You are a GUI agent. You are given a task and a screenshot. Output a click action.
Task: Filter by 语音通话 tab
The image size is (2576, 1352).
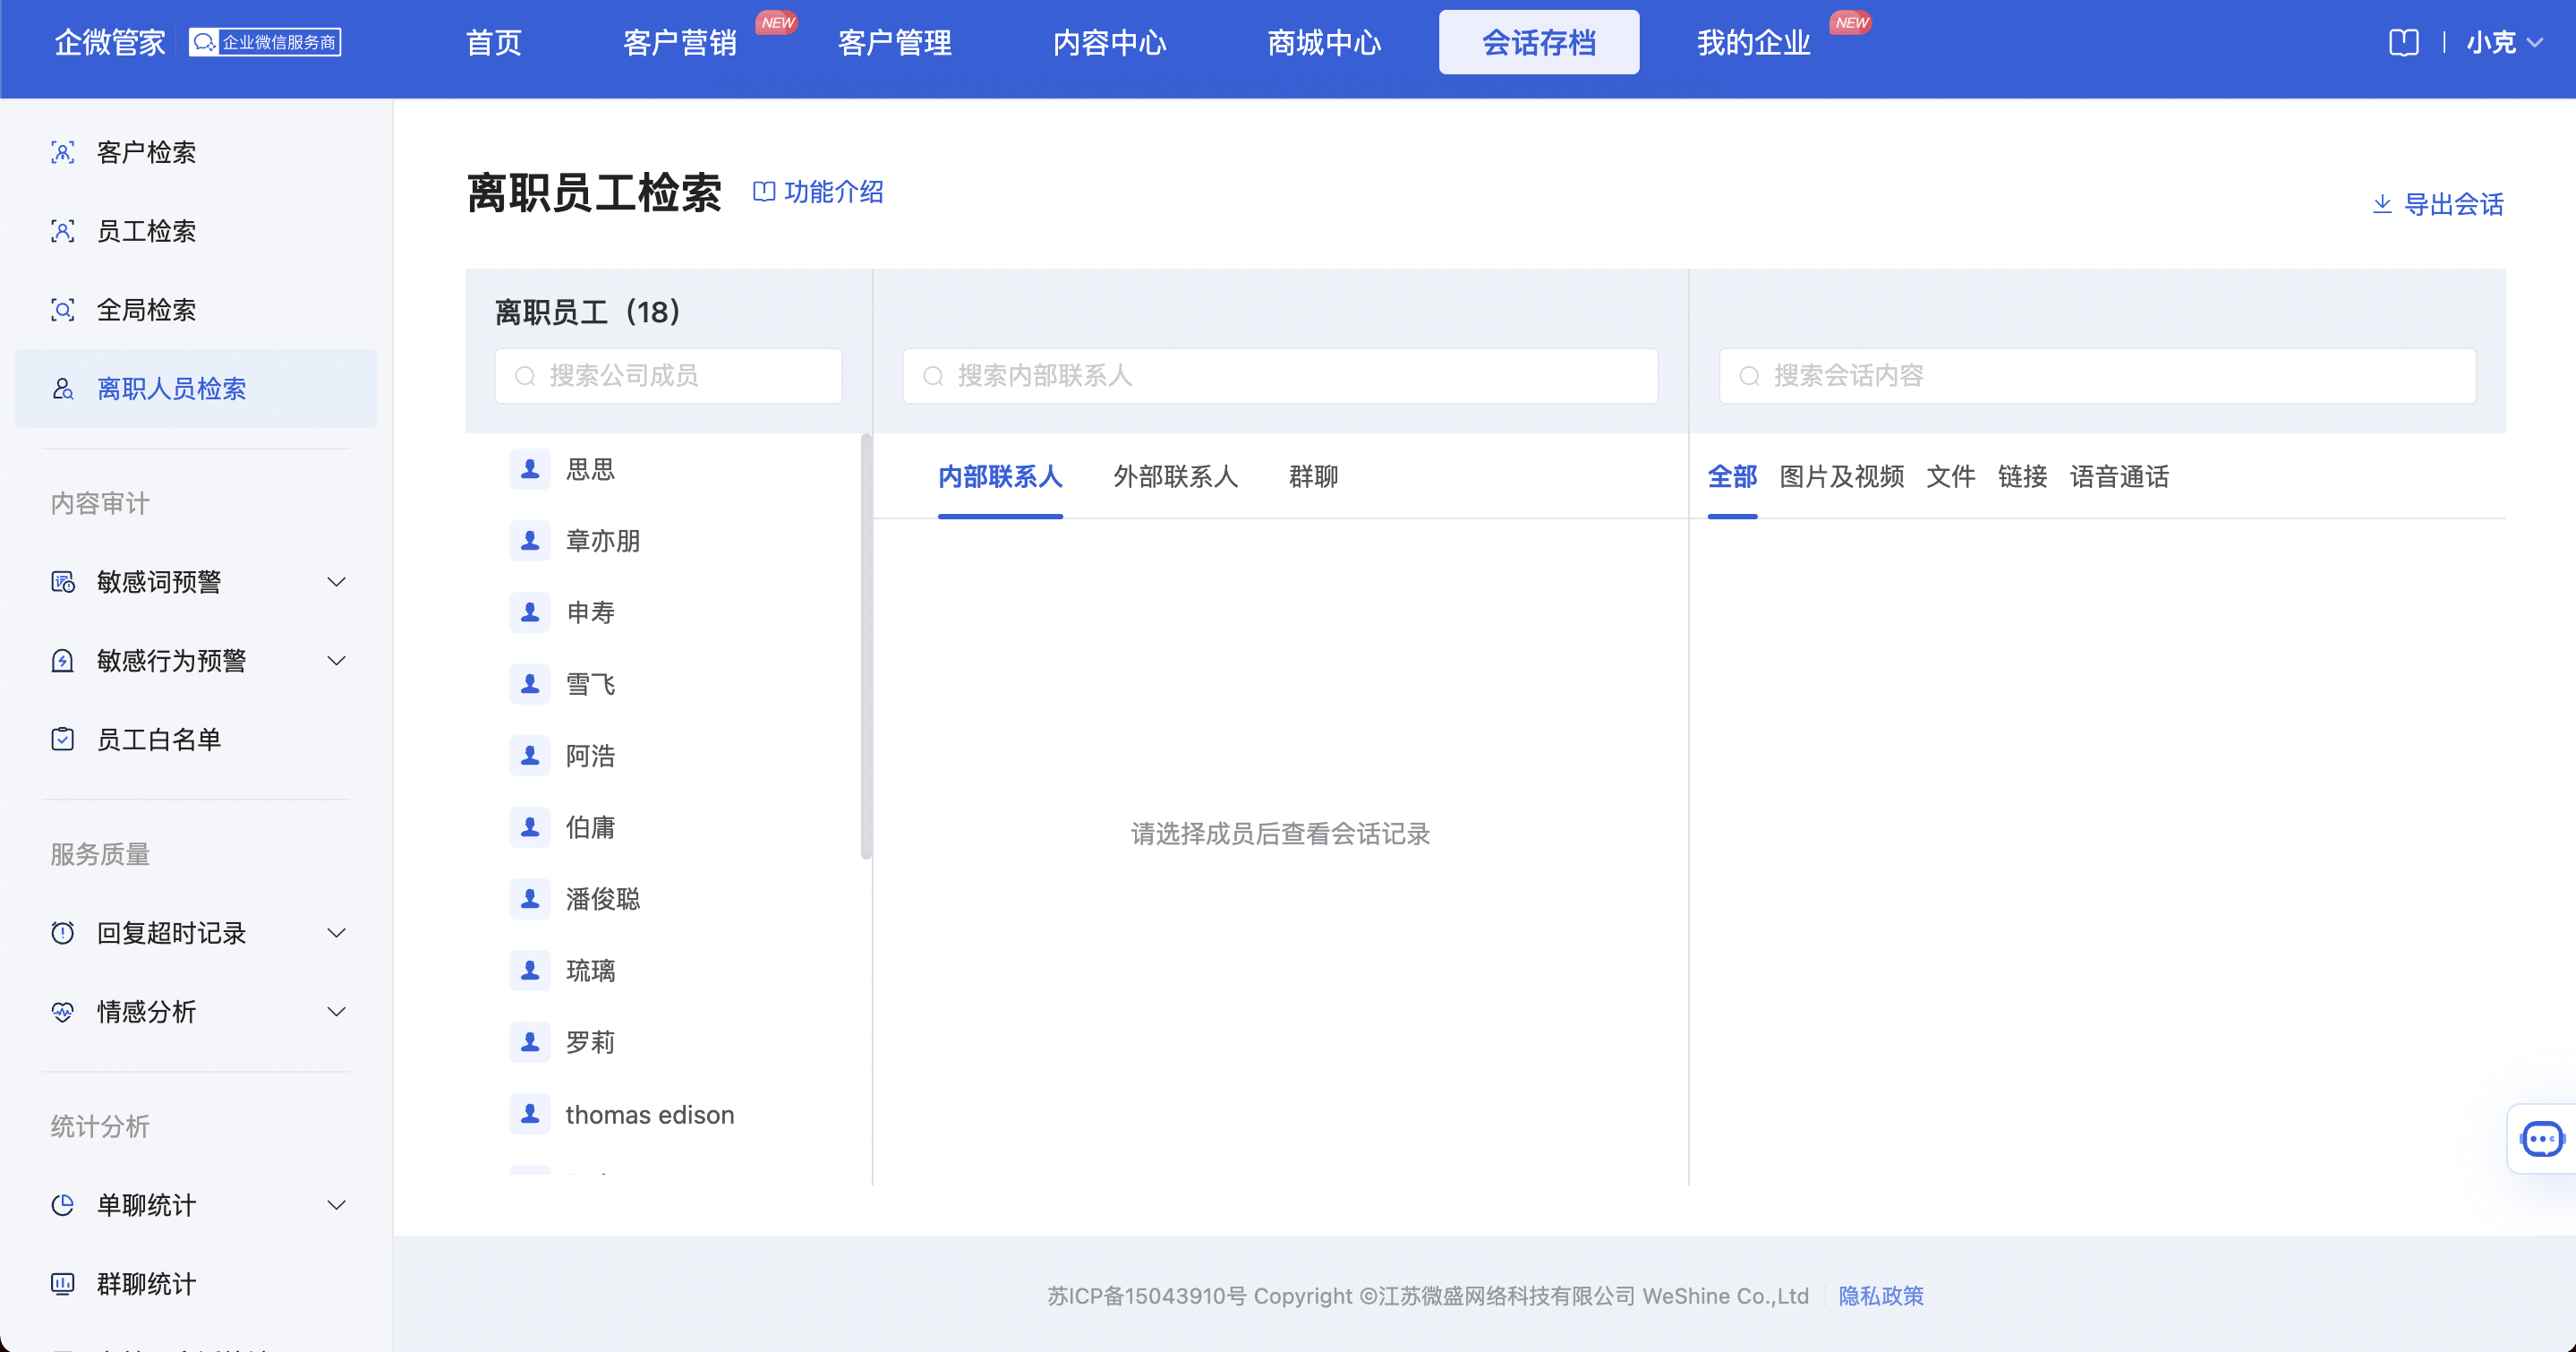pos(2119,477)
